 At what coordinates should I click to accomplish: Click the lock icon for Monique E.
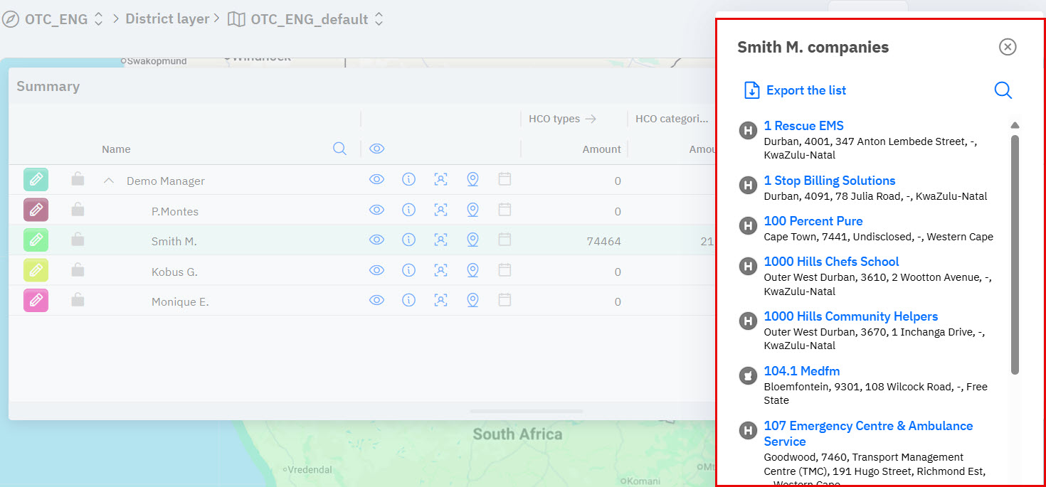pyautogui.click(x=78, y=301)
